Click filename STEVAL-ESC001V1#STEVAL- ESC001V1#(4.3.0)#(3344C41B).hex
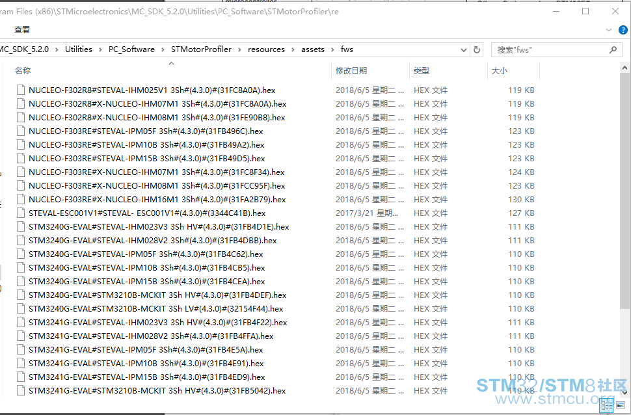 (147, 213)
